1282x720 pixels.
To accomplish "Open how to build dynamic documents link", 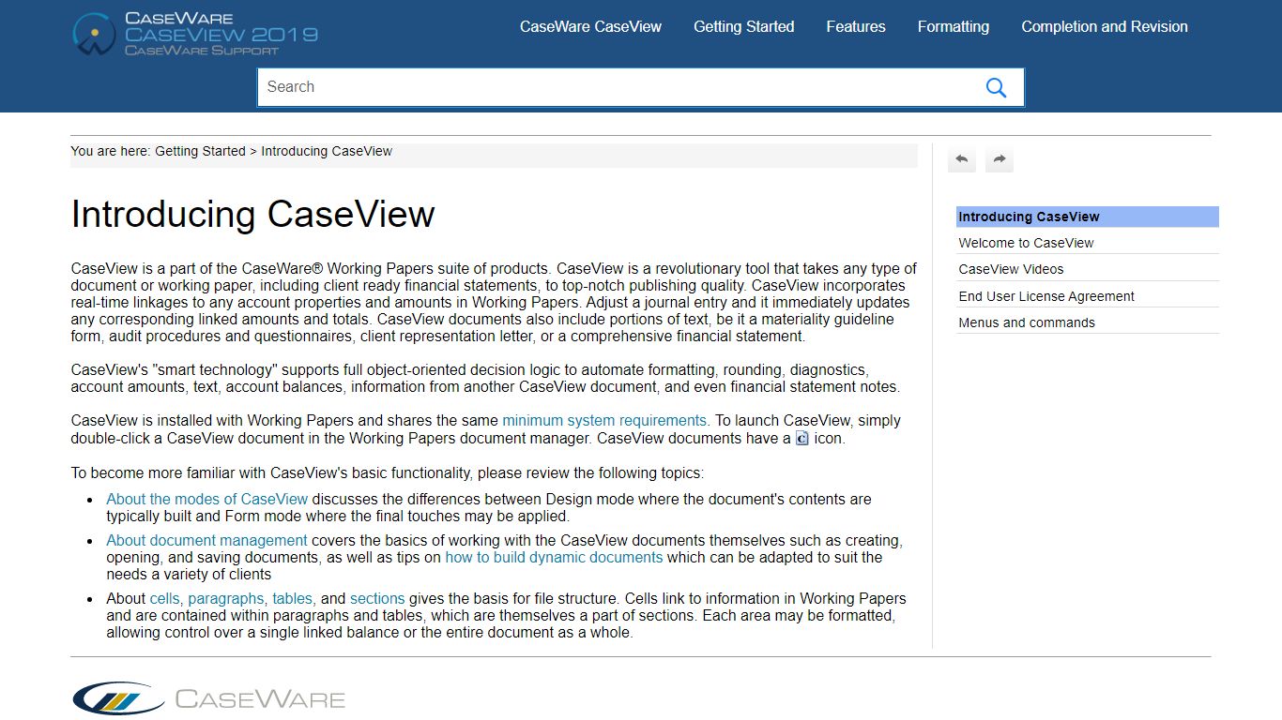I will tap(554, 557).
